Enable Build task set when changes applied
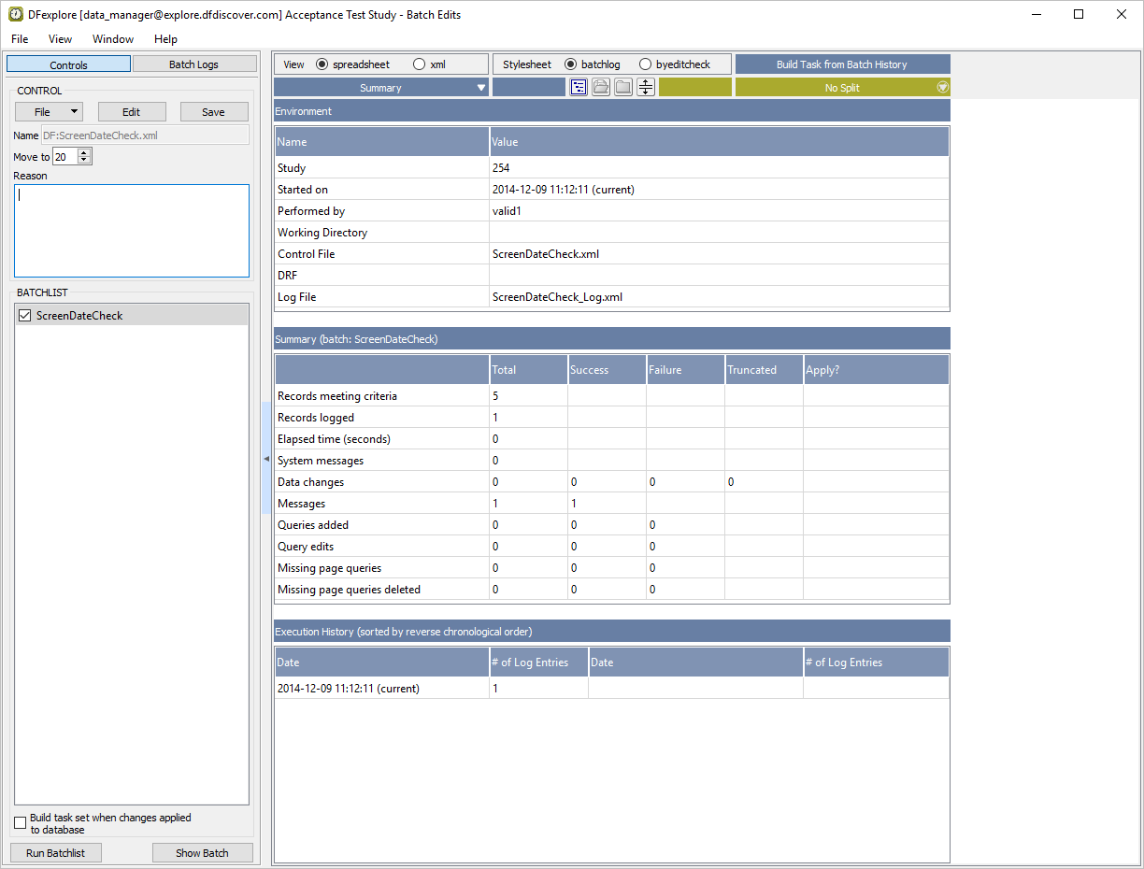 (x=21, y=823)
